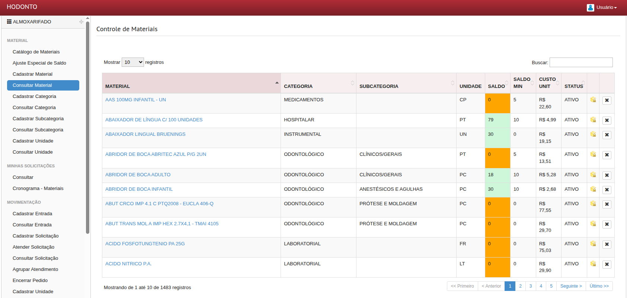The height and width of the screenshot is (298, 627).
Task: Select Consultar Categoria from sidebar
Action: [34, 108]
